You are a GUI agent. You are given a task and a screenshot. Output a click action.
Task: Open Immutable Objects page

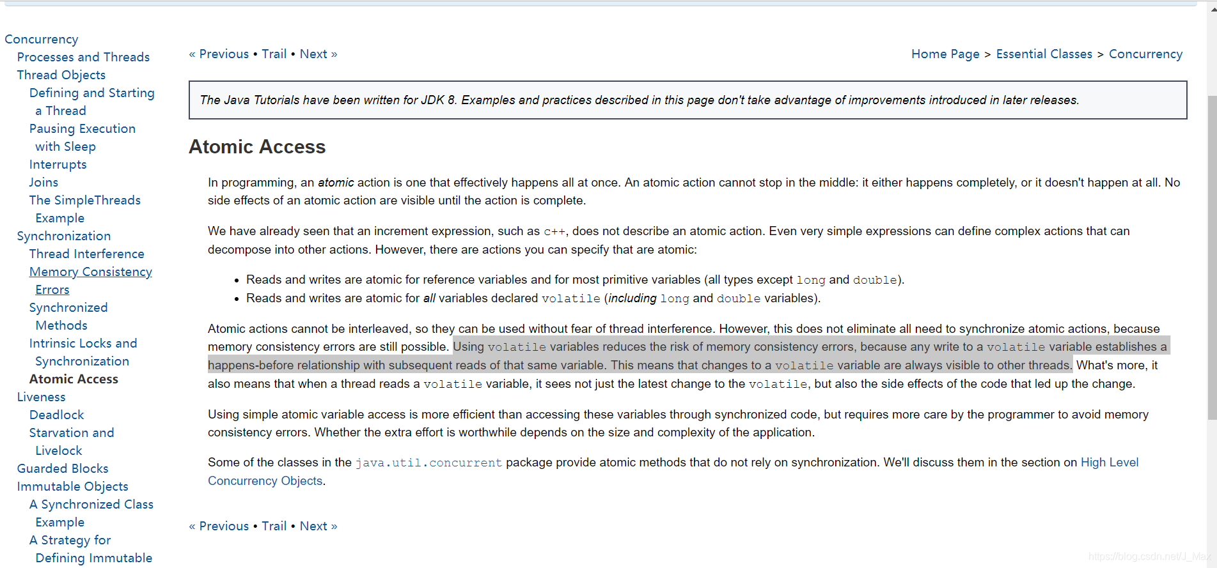(x=73, y=486)
